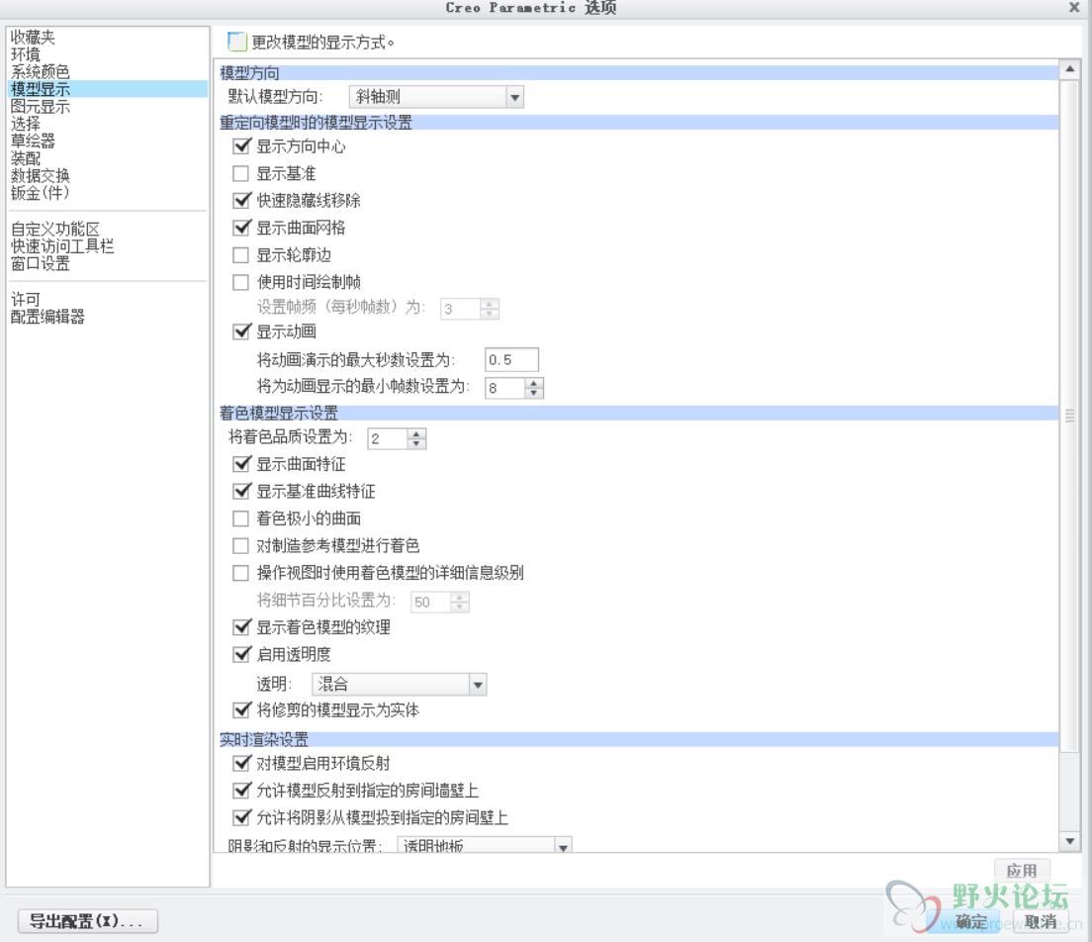Screen dimensions: 1092x942
Task: Click the animation max seconds field 0.5
Action: pos(511,360)
